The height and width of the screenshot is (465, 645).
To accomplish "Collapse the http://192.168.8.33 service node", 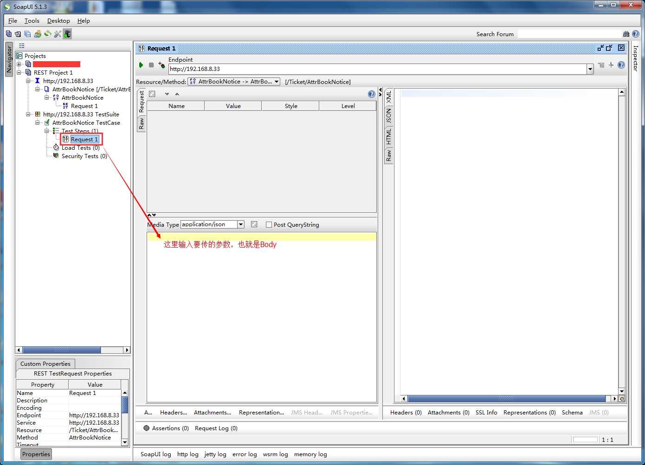I will pos(28,81).
